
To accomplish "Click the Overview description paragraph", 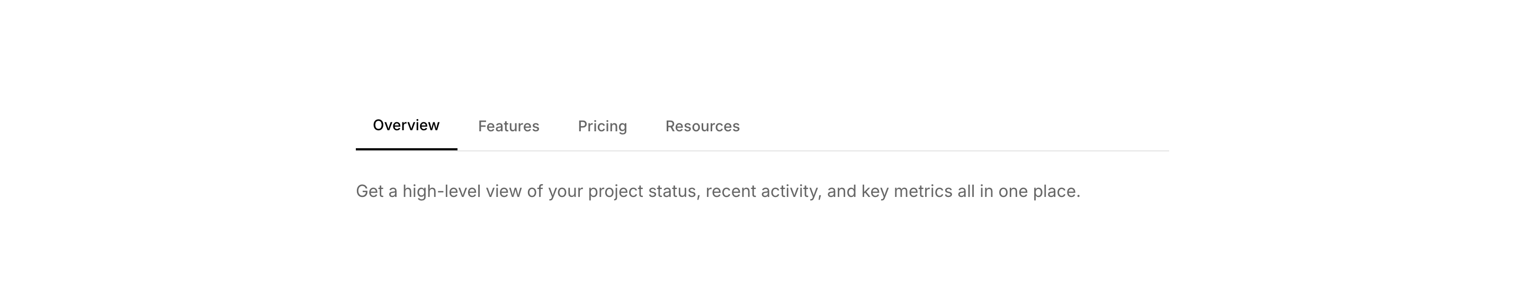I will (x=717, y=191).
